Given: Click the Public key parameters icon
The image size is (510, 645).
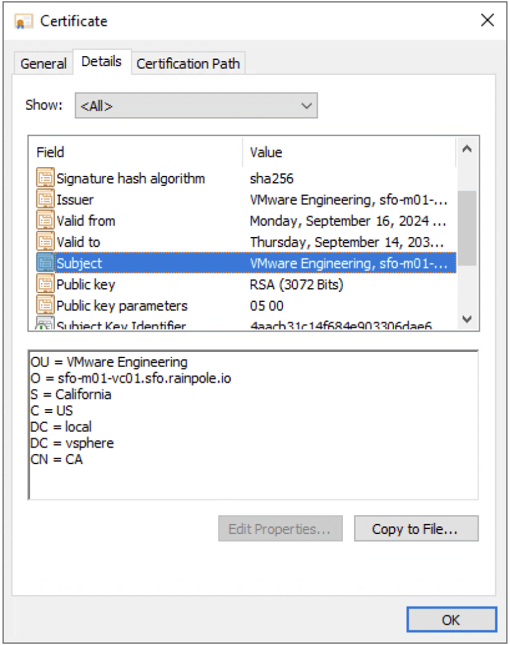Looking at the screenshot, I should pyautogui.click(x=45, y=306).
